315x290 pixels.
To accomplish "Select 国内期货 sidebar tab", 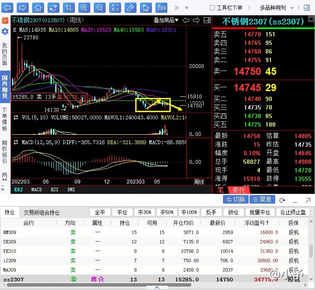I will click(x=5, y=87).
